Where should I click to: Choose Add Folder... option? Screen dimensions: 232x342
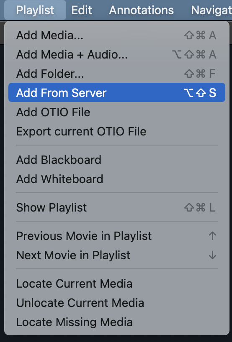[117, 74]
